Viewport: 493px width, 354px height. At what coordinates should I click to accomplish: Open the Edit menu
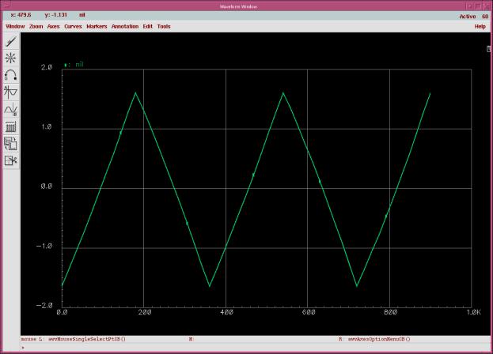pyautogui.click(x=148, y=26)
